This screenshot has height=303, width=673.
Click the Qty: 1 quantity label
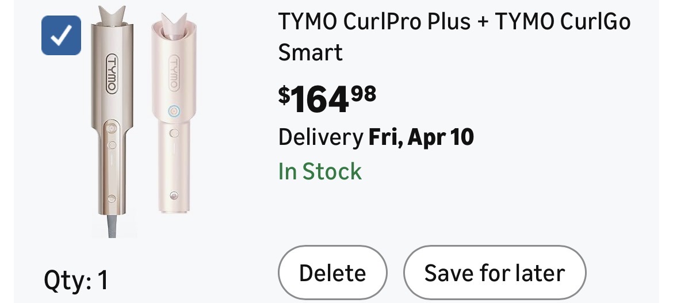pos(76,281)
